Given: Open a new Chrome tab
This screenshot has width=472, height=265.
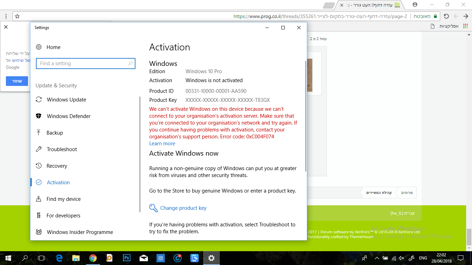Looking at the screenshot, I should tap(329, 6).
